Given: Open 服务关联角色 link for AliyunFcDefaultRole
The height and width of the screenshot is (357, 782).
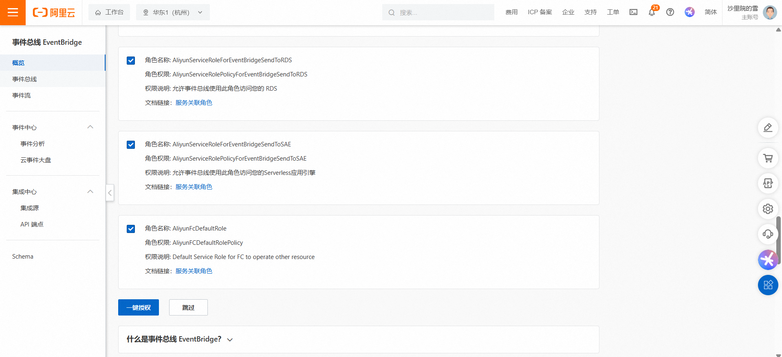Looking at the screenshot, I should click(x=194, y=271).
